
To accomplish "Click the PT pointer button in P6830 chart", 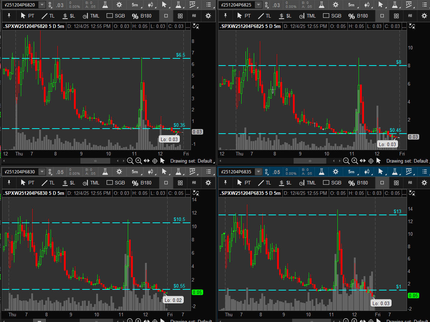I will pyautogui.click(x=27, y=183).
